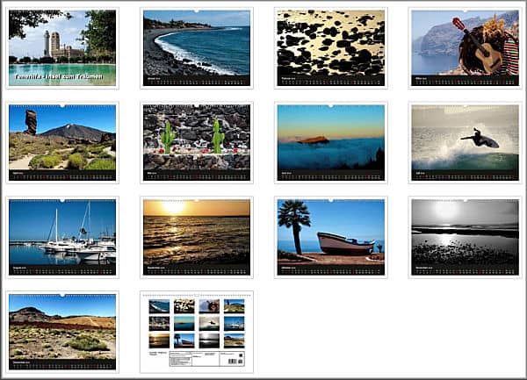Open the rock formation and volcano page
Image resolution: width=527 pixels, height=380 pixels.
click(62, 143)
